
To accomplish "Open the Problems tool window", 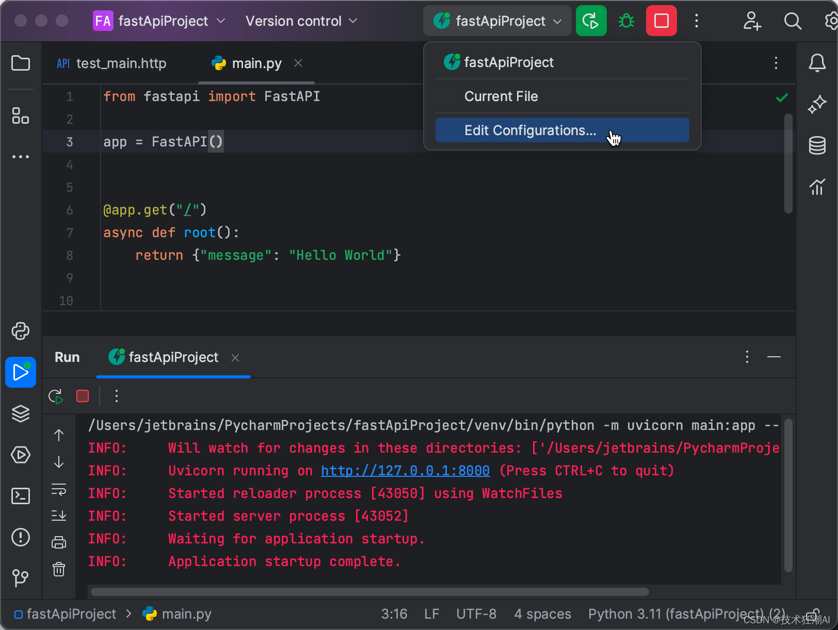I will point(21,537).
